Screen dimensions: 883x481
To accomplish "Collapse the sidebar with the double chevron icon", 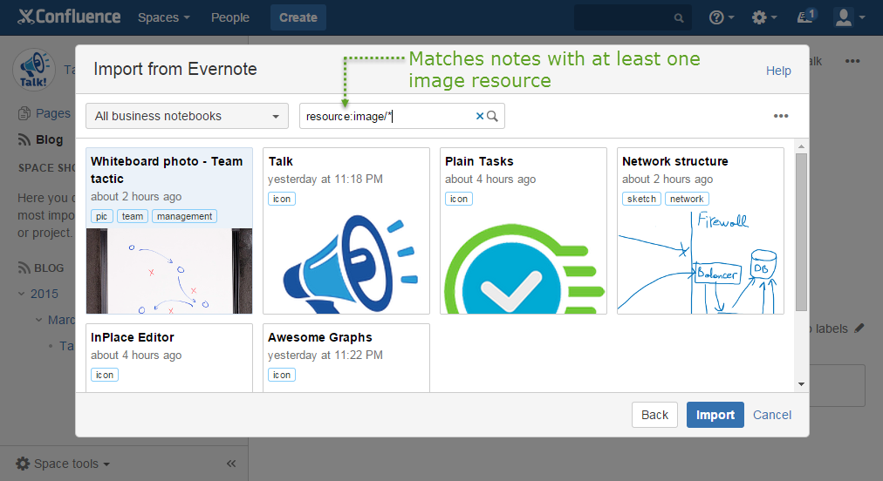I will pyautogui.click(x=231, y=464).
